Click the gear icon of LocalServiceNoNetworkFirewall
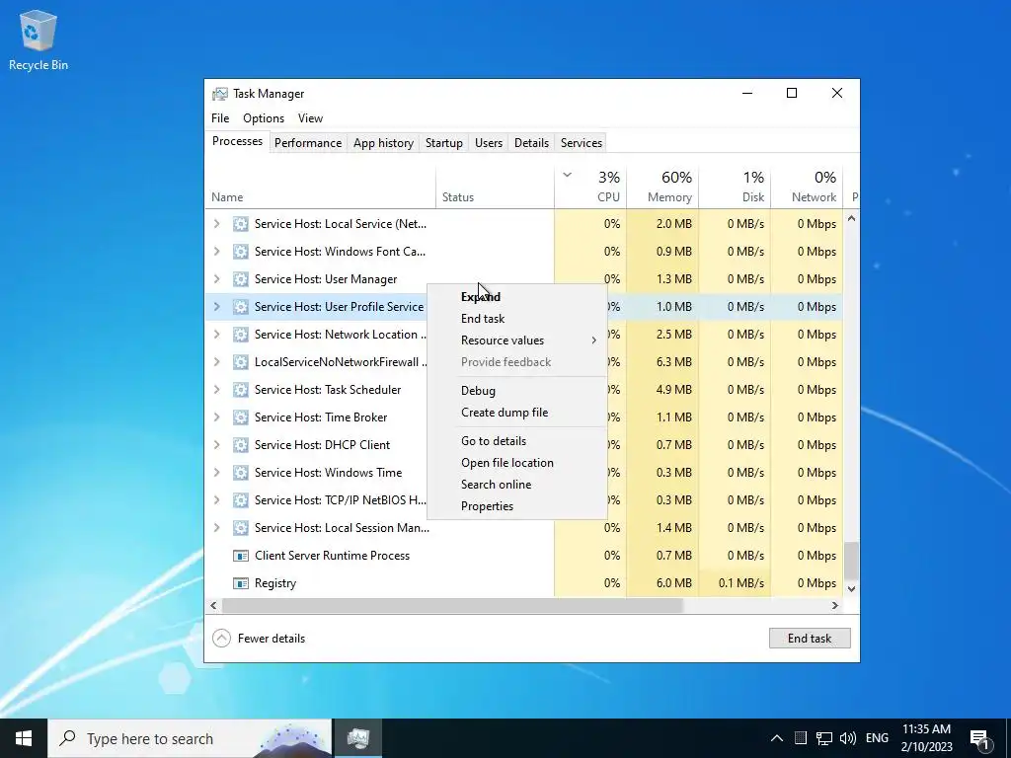This screenshot has height=758, width=1011. 241,362
